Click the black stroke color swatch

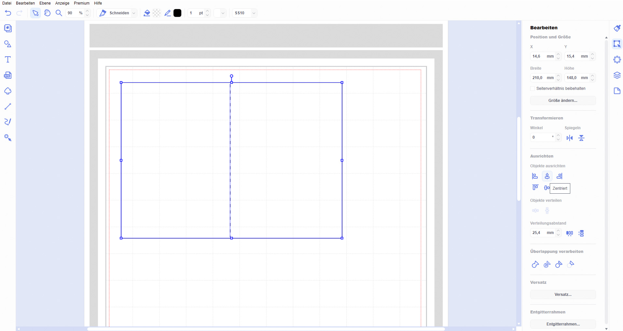point(177,13)
